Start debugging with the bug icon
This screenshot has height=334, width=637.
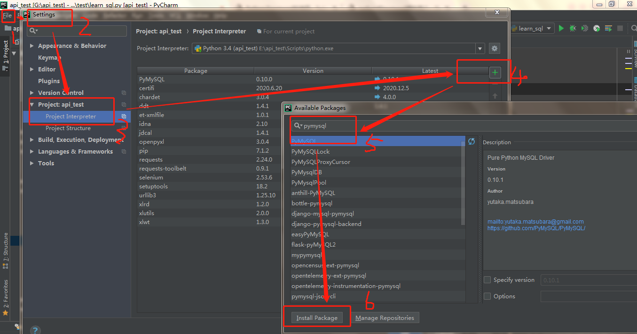573,28
